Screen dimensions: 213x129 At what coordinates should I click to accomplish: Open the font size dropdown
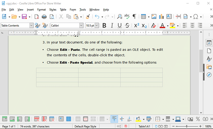[97, 26]
